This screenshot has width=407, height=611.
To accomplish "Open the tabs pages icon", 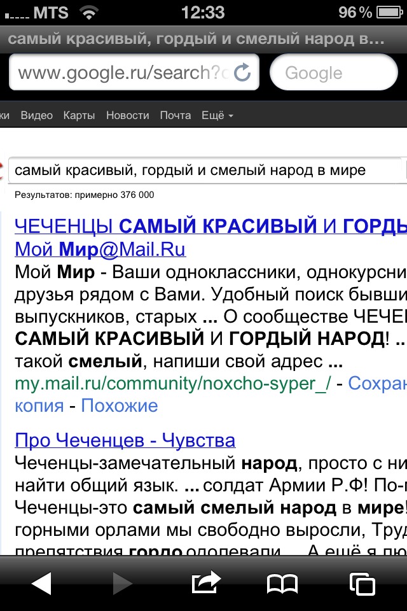I will 362,584.
